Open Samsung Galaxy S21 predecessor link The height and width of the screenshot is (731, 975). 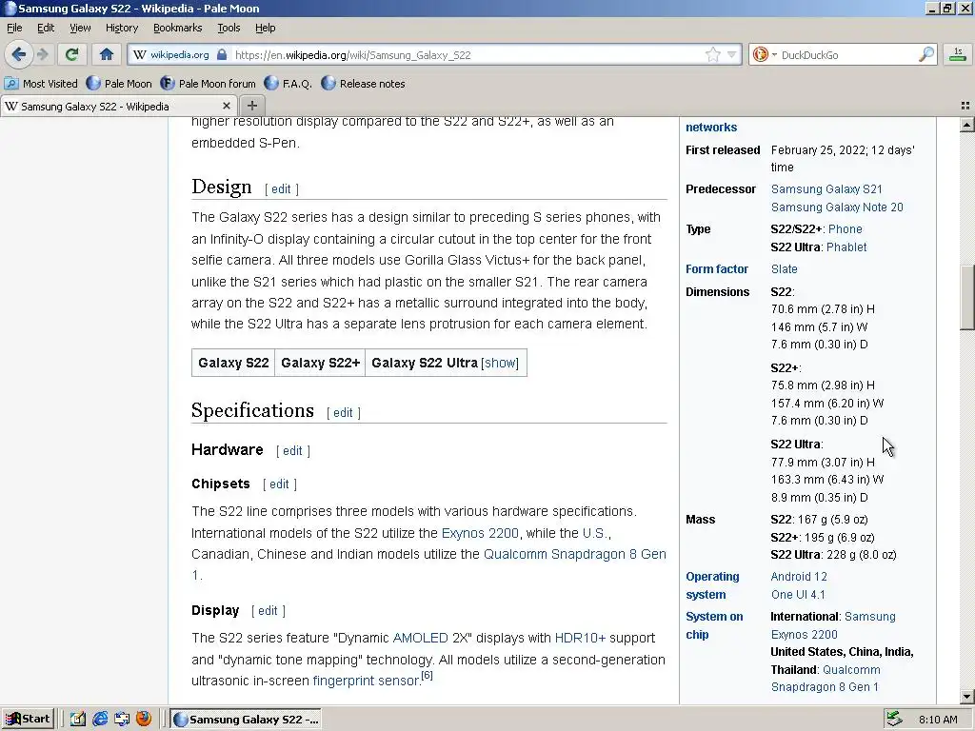coord(826,189)
